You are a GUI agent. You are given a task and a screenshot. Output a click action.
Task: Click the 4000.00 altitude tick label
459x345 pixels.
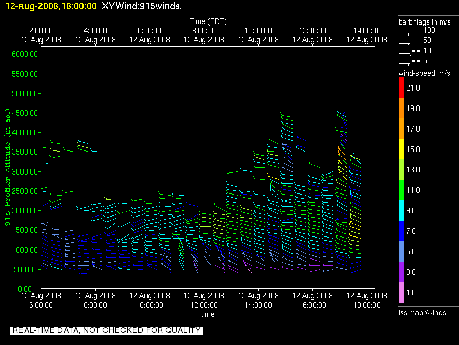tap(25, 133)
